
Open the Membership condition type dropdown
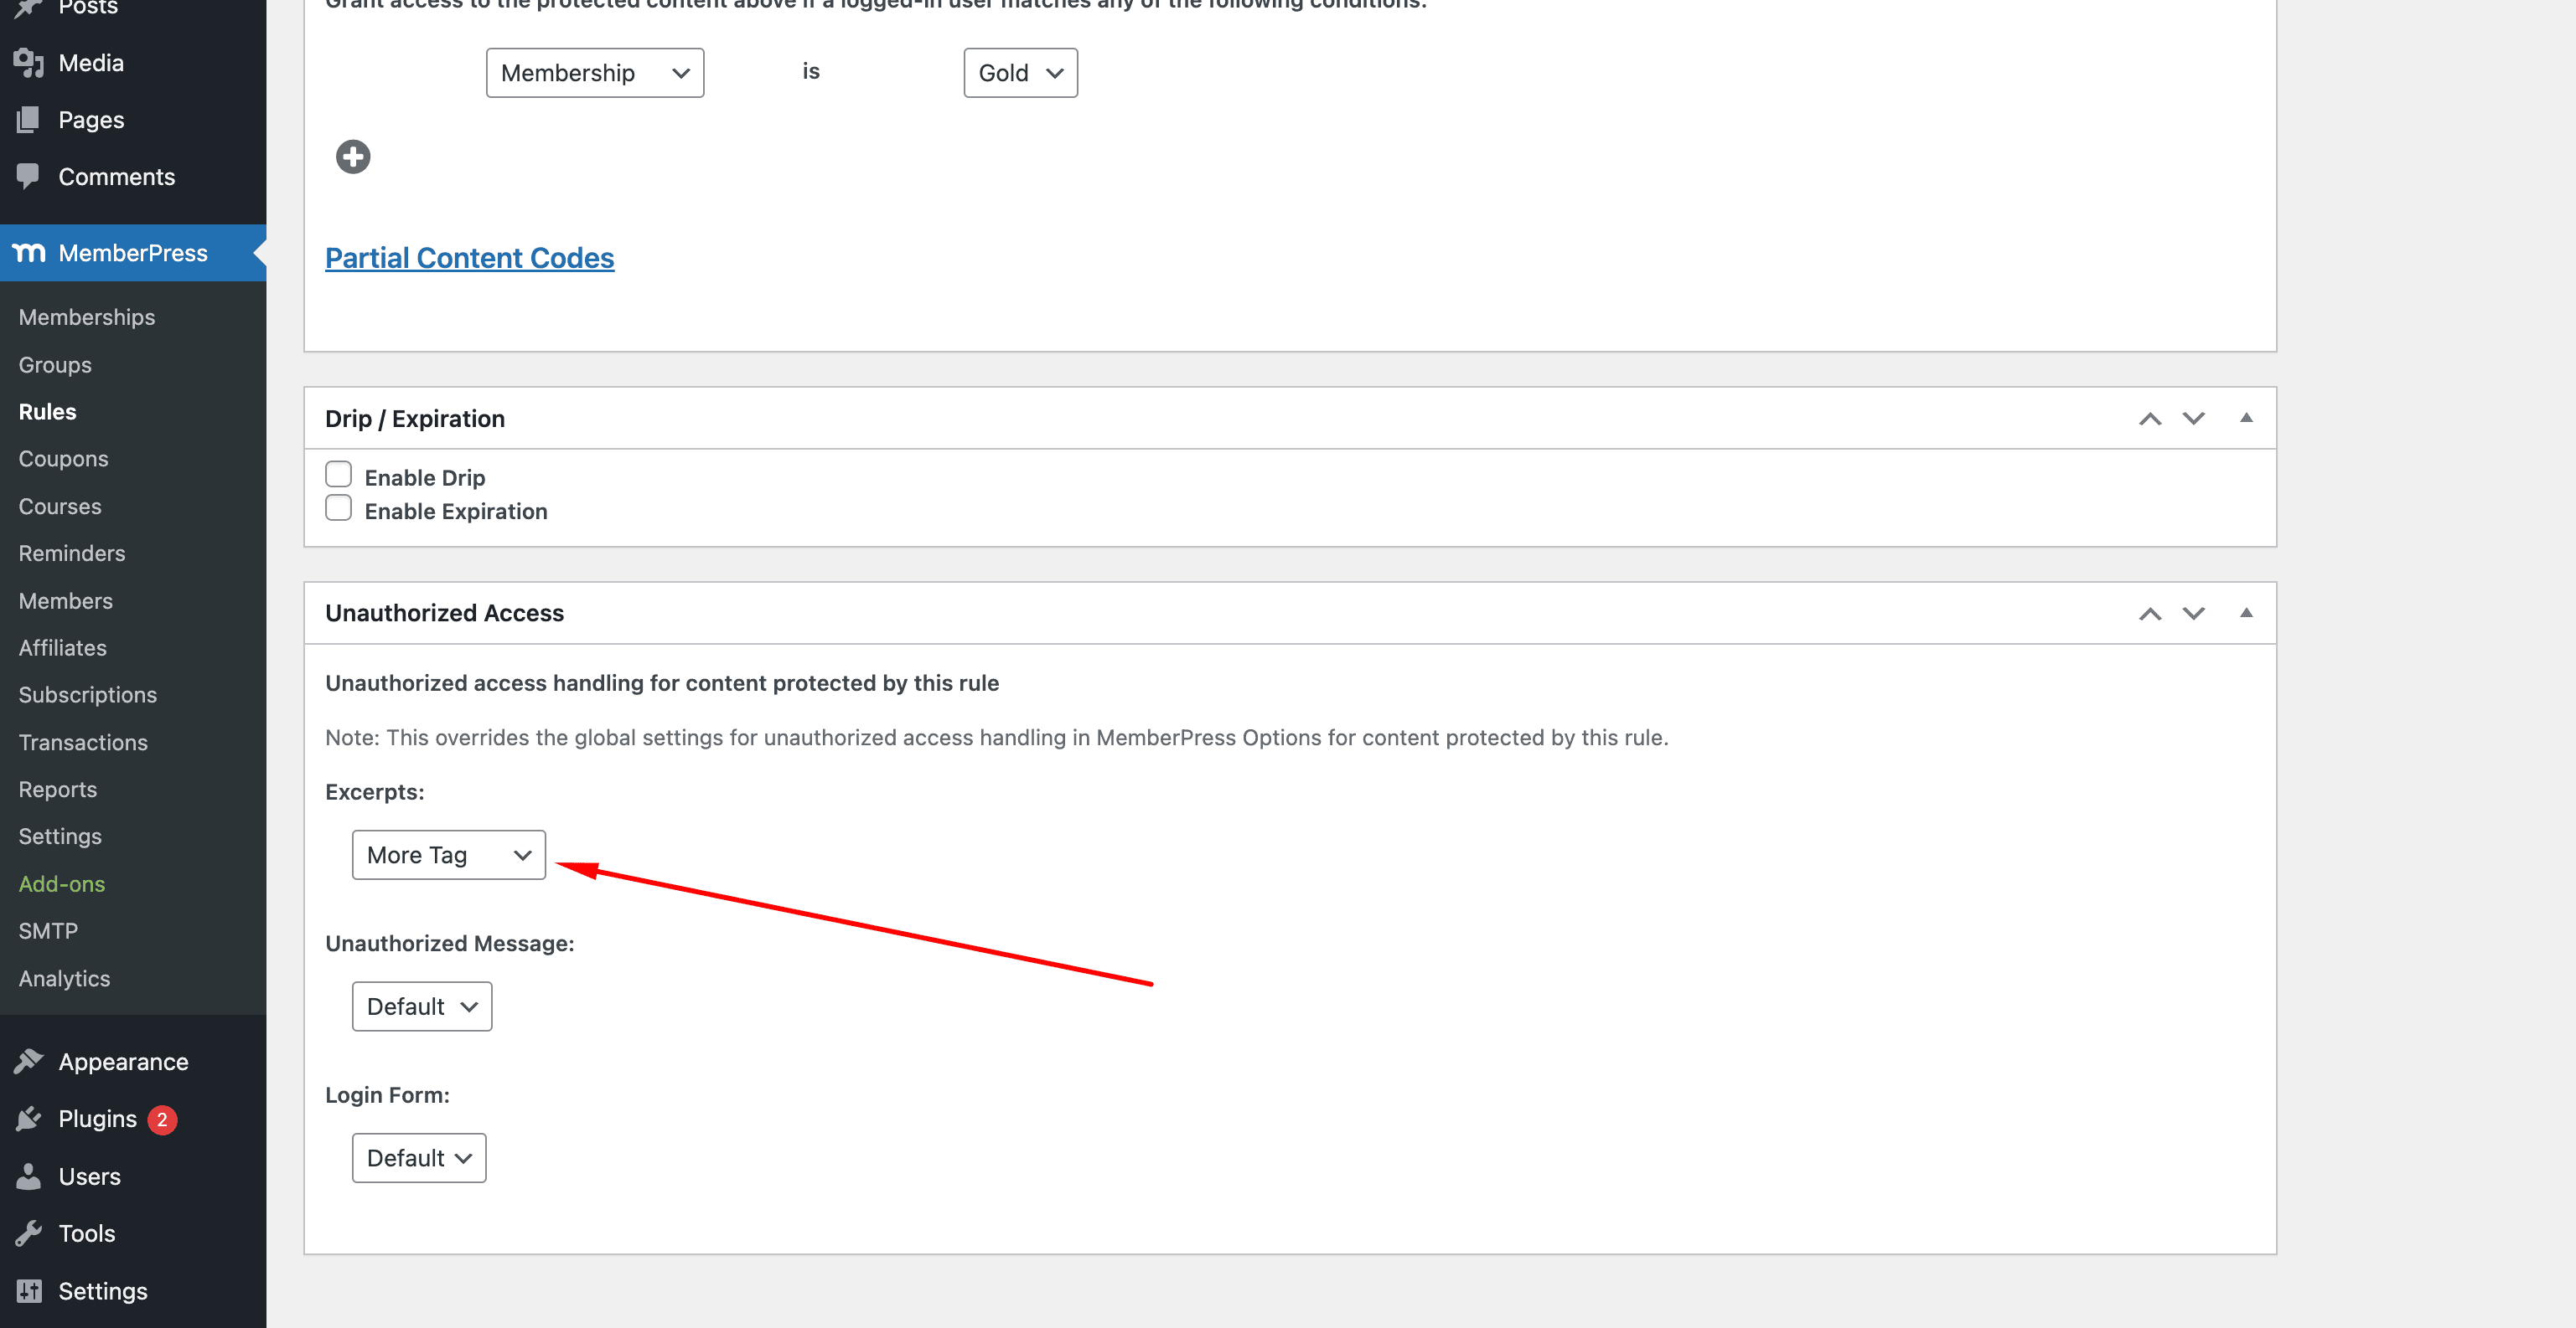pos(595,73)
